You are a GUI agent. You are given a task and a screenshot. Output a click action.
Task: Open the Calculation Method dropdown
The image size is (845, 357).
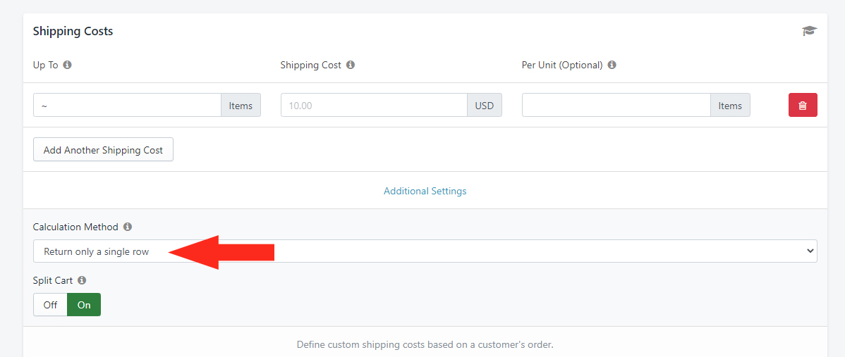[425, 251]
